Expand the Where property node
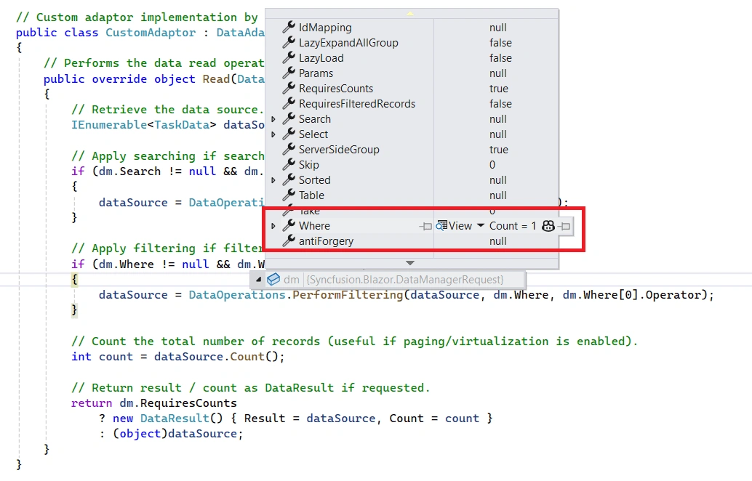The image size is (752, 481). tap(273, 226)
